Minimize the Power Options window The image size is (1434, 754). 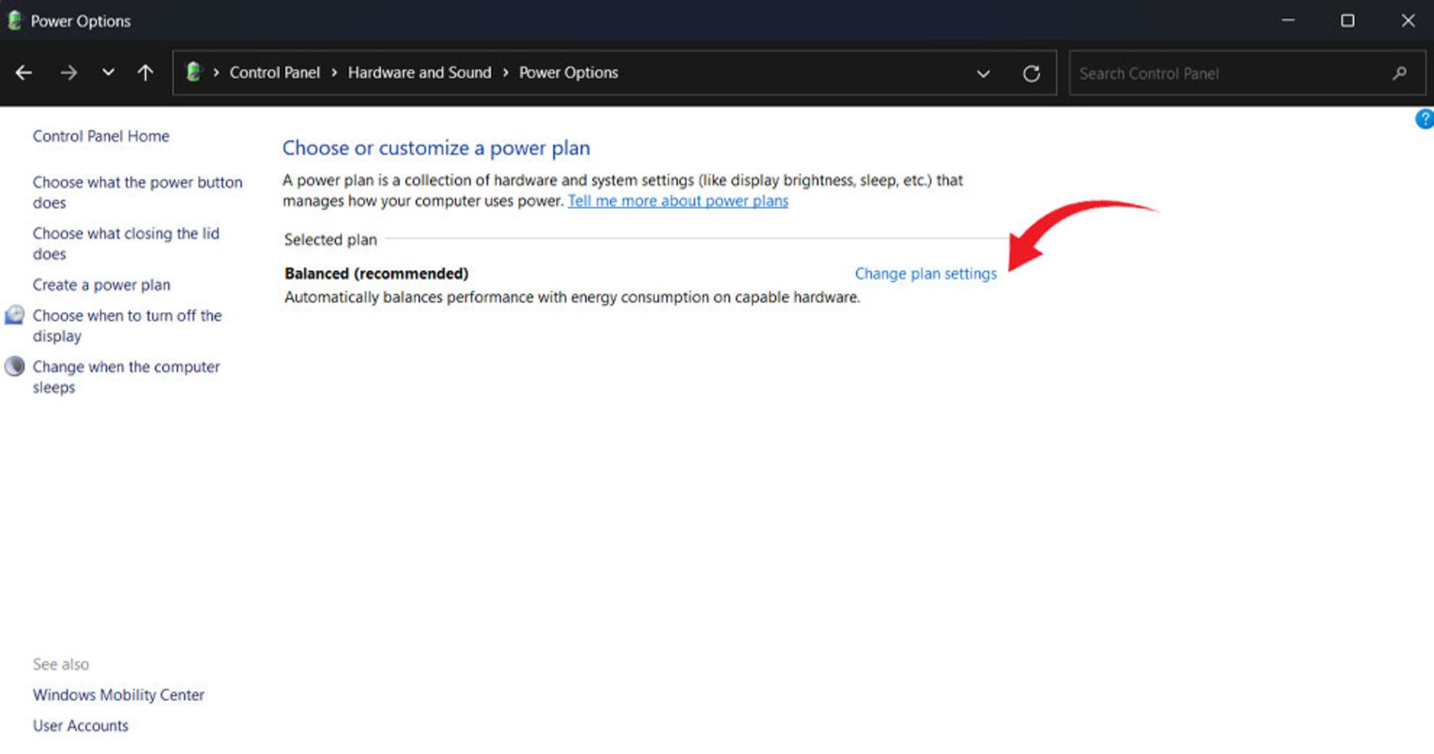click(x=1288, y=20)
